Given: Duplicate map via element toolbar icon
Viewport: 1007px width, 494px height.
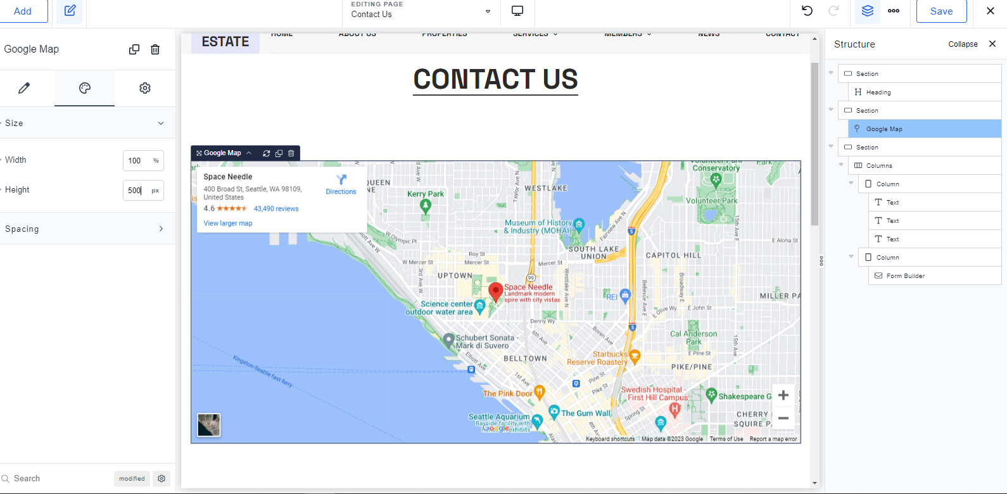Looking at the screenshot, I should click(279, 153).
